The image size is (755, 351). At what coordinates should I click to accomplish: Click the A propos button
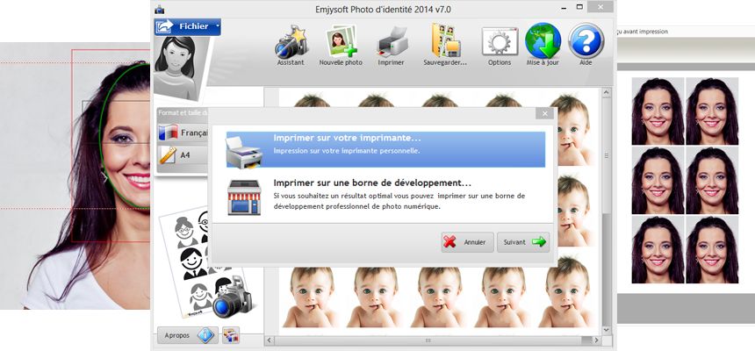click(x=187, y=335)
